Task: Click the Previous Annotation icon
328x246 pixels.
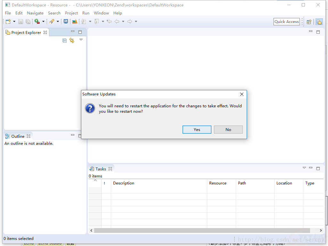Action: point(96,21)
